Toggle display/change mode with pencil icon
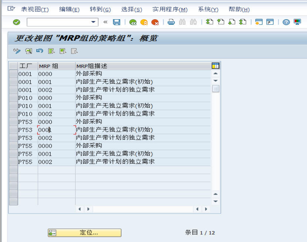This screenshot has width=307, height=242. click(17, 51)
